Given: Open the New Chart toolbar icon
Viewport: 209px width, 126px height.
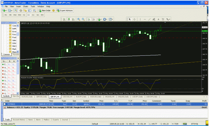Looking at the screenshot, I should pos(4,11).
